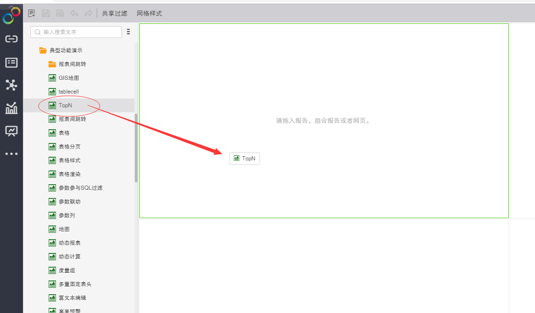Click the redo arrow icon
The height and width of the screenshot is (313, 535).
[x=88, y=13]
